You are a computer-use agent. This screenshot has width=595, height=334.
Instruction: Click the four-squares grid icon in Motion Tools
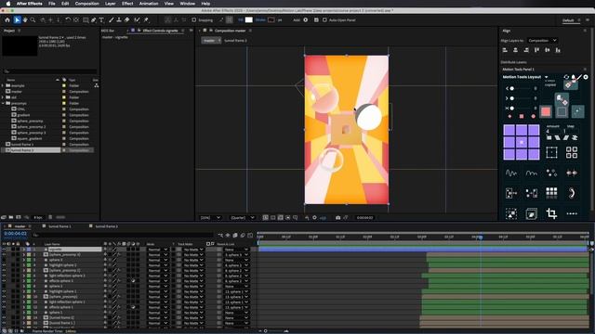pos(572,152)
